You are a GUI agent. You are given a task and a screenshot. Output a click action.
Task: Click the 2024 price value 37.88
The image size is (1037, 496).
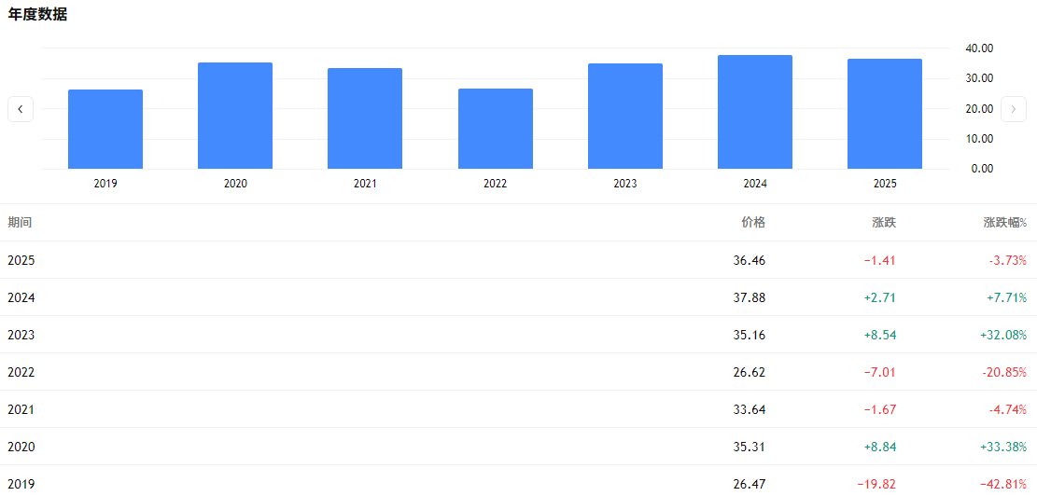[x=749, y=297]
